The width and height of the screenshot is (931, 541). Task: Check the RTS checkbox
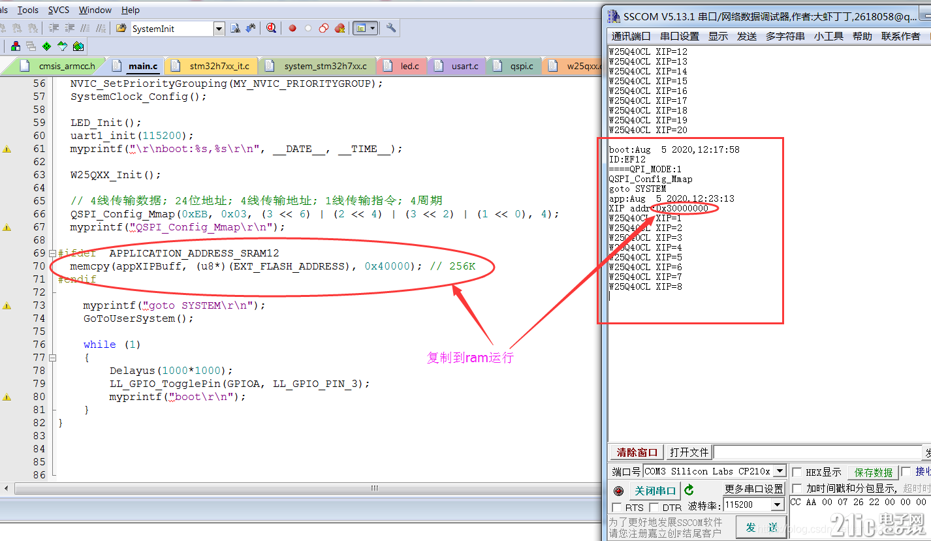click(617, 507)
